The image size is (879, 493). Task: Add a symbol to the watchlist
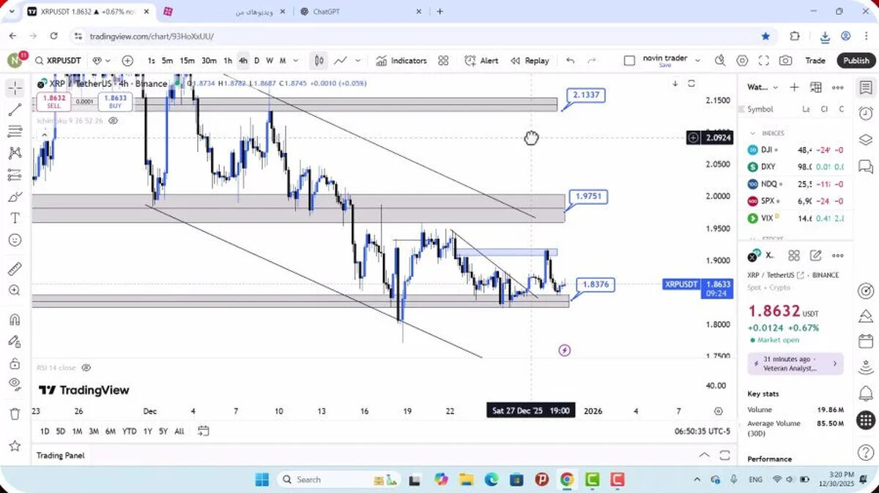coord(794,87)
